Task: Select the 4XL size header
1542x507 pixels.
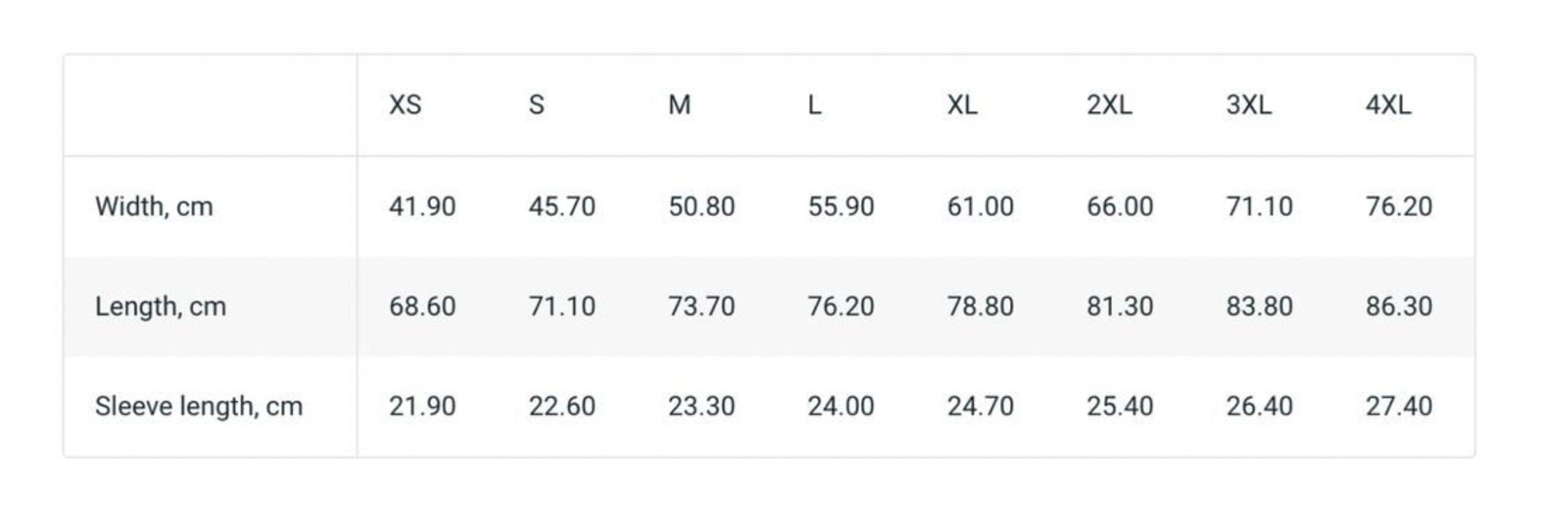Action: (x=1388, y=105)
